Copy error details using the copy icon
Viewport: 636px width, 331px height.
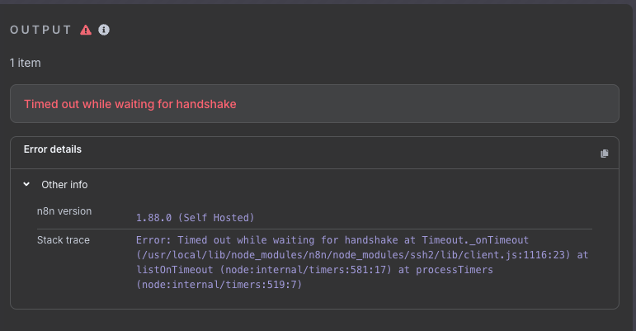[605, 154]
